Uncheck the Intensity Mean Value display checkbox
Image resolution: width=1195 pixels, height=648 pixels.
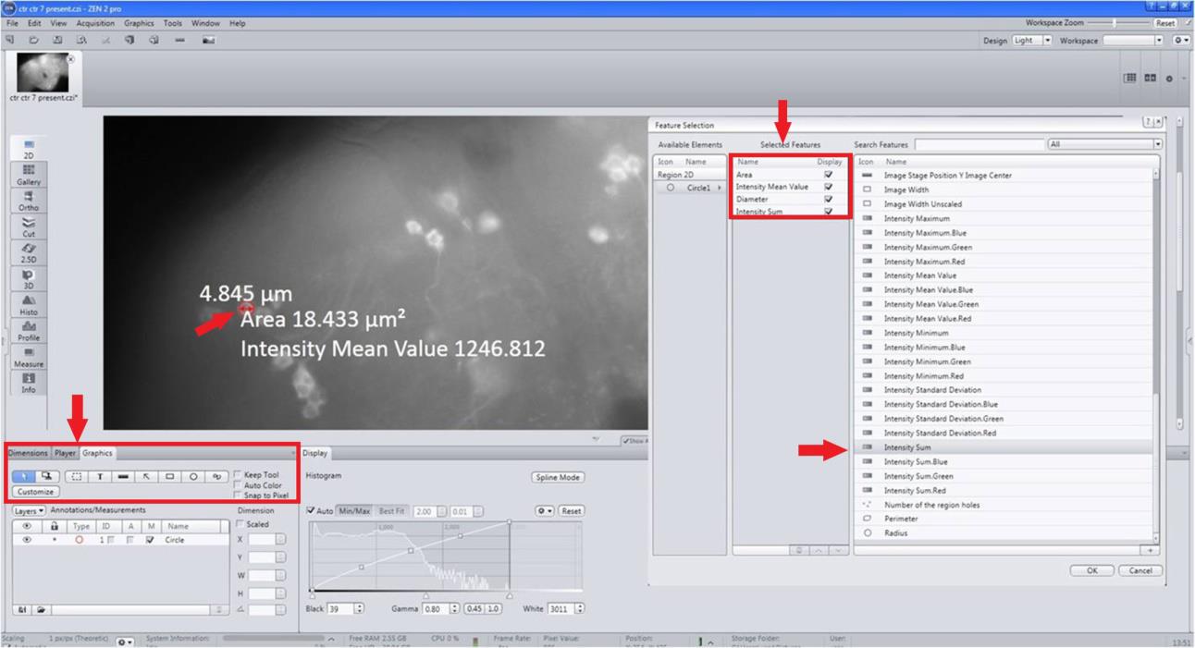pyautogui.click(x=828, y=187)
